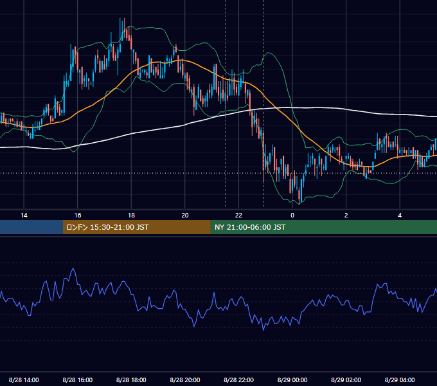Click the 8/29 04:00 date label
This screenshot has height=386, width=437.
tap(400, 380)
